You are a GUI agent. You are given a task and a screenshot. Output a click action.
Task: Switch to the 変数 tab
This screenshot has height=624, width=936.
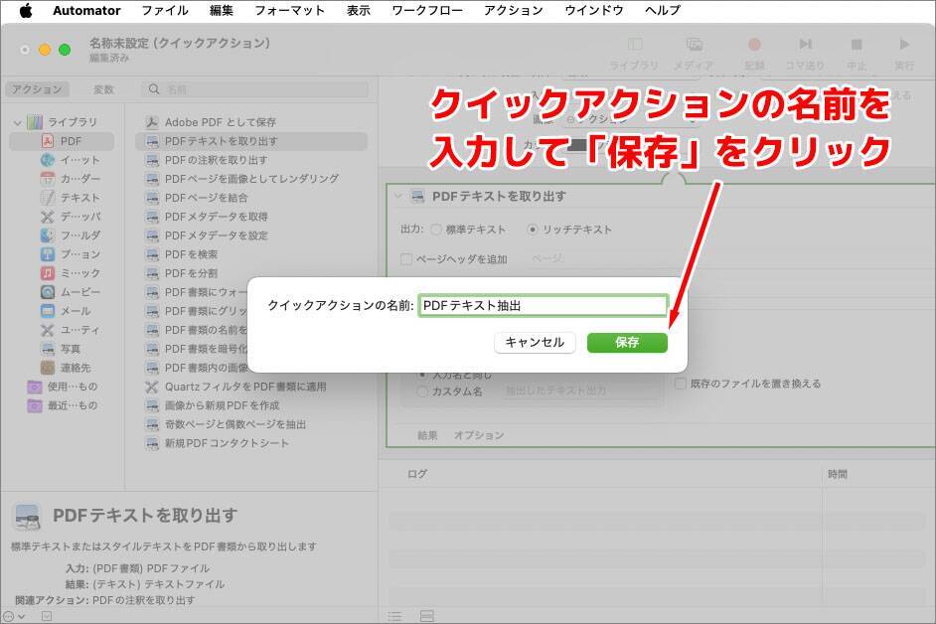(103, 89)
